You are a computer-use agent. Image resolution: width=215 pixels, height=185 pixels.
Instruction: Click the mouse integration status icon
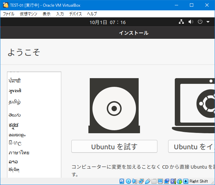pos(180,181)
